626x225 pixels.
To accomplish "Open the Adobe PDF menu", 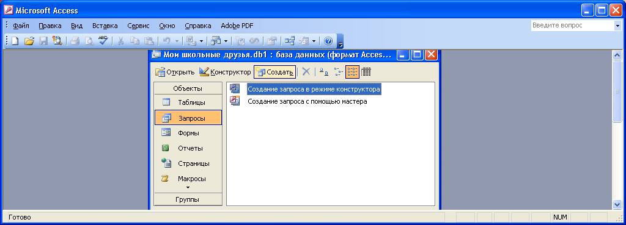I will pos(237,26).
